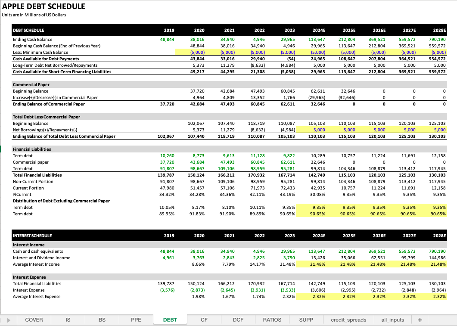Open the BS sheet tab

[102, 320]
